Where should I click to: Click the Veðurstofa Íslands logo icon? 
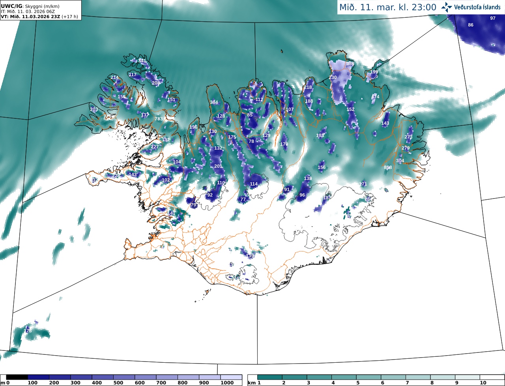point(447,7)
